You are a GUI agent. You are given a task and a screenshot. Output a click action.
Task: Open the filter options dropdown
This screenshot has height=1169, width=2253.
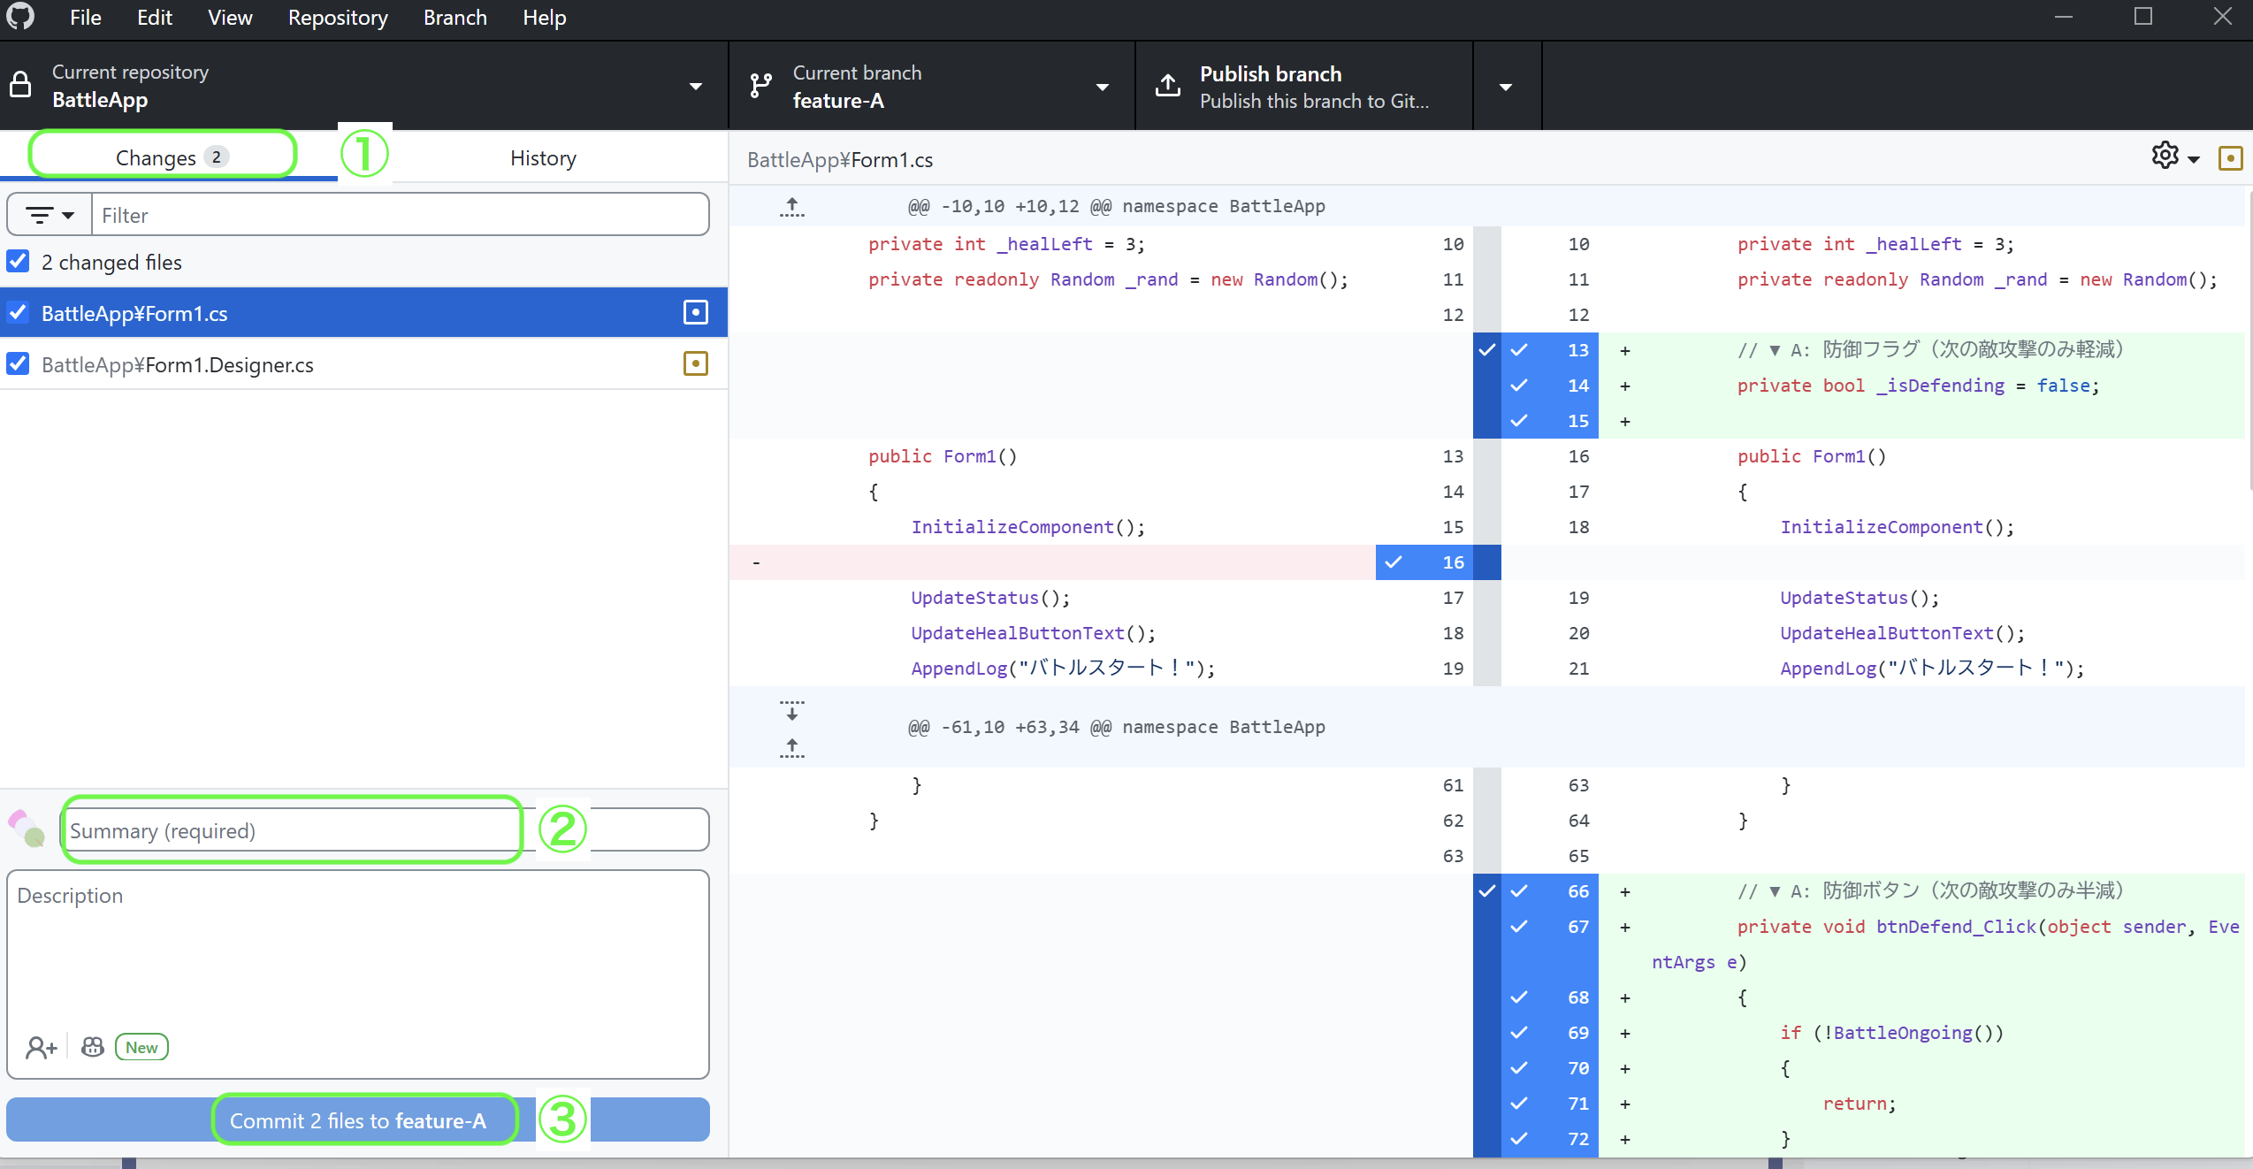[50, 215]
